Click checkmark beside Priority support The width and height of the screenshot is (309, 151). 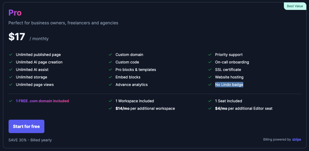pos(210,55)
